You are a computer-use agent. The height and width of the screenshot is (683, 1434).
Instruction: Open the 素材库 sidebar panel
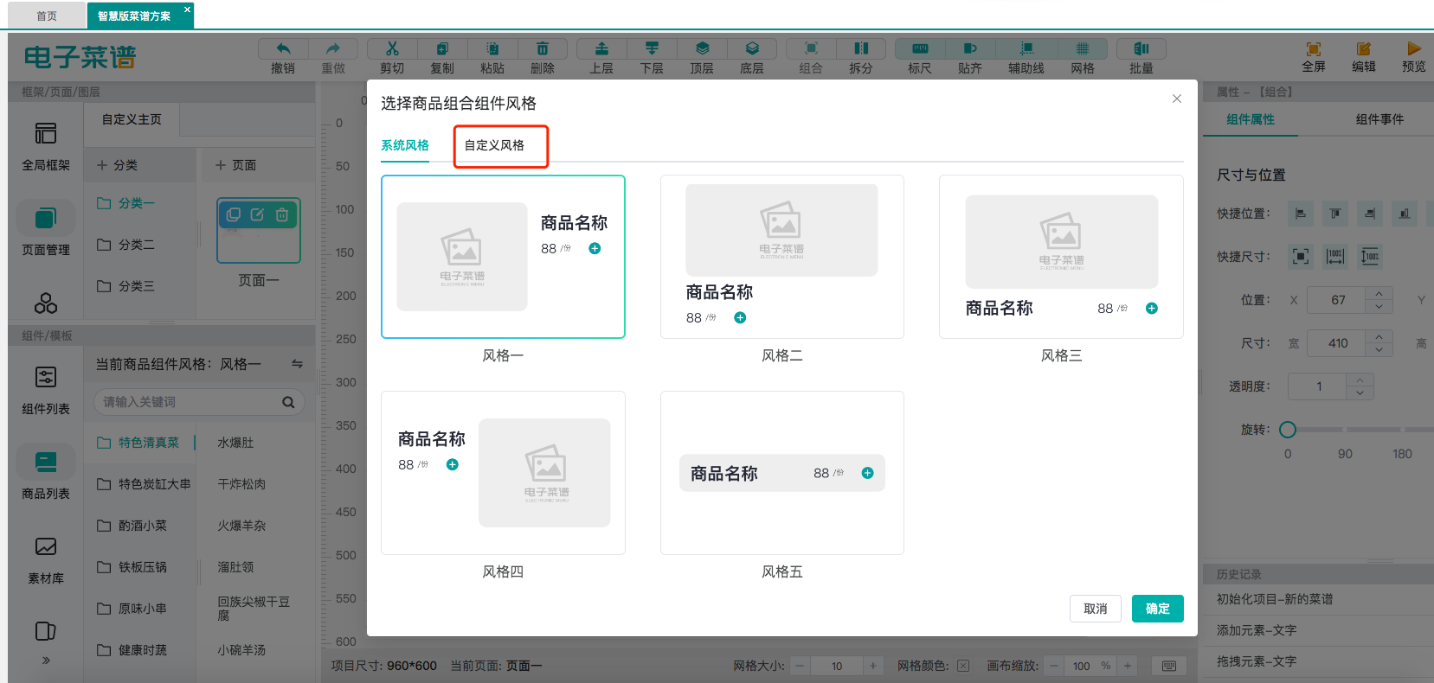(46, 558)
